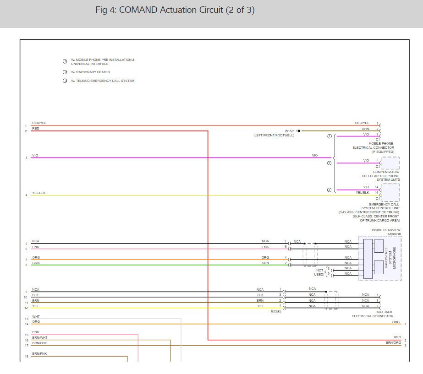Image resolution: width=423 pixels, height=374 pixels.
Task: Click the dashed compensator component box
Action: tap(390, 163)
